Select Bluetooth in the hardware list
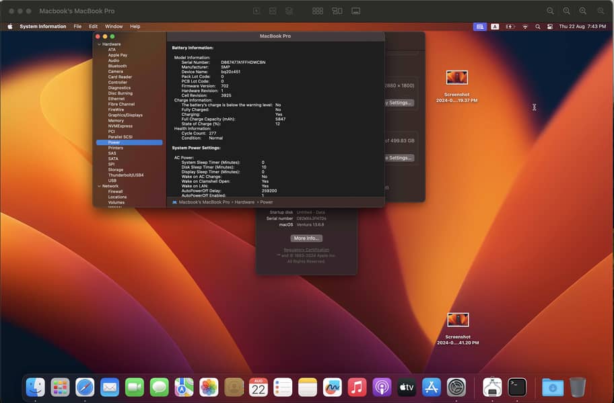Image resolution: width=614 pixels, height=403 pixels. (117, 66)
